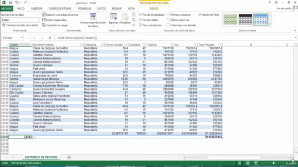Screen dimensions: 298x167
Task: Add a new sheet with plus icon
Action: point(69,157)
